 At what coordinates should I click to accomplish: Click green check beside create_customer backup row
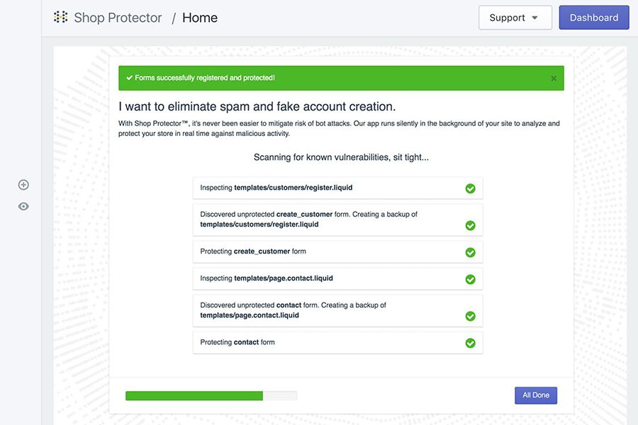click(x=471, y=225)
